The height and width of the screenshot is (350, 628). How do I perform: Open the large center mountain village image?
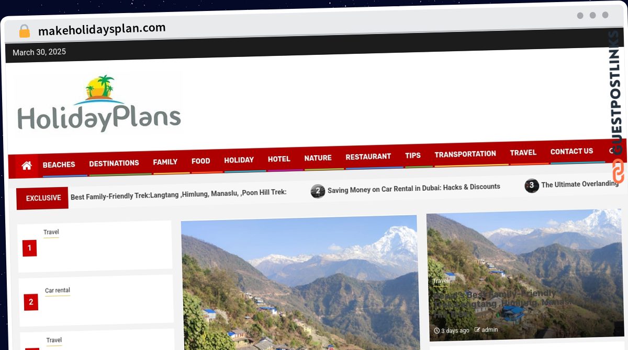(x=300, y=282)
